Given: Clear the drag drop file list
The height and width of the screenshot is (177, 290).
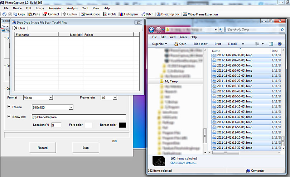Looking at the screenshot, I should tap(19, 28).
